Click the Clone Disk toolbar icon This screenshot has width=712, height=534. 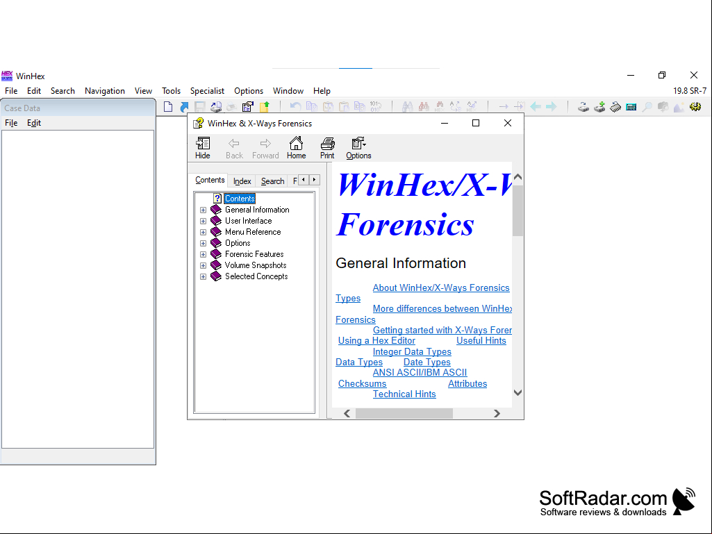pos(599,107)
